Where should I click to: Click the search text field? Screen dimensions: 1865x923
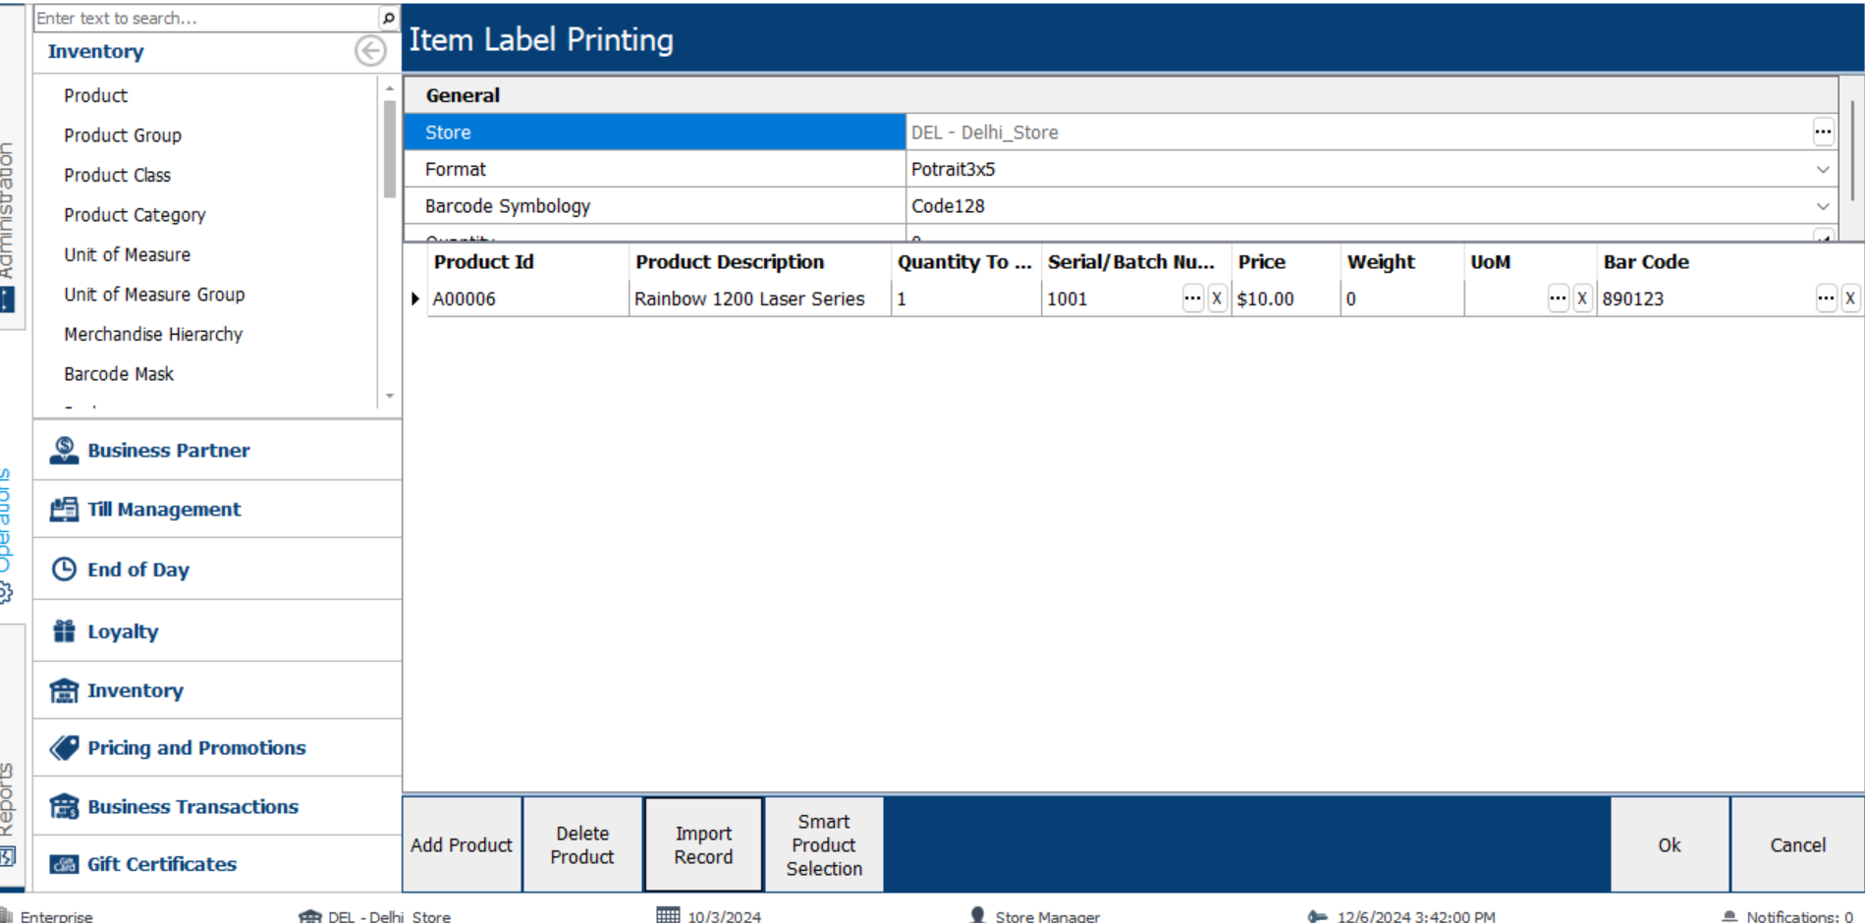click(206, 18)
